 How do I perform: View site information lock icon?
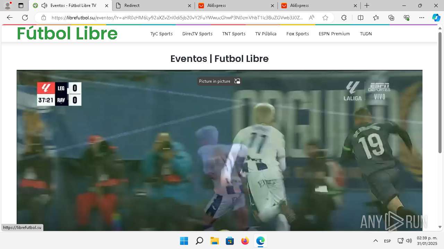coord(43,18)
